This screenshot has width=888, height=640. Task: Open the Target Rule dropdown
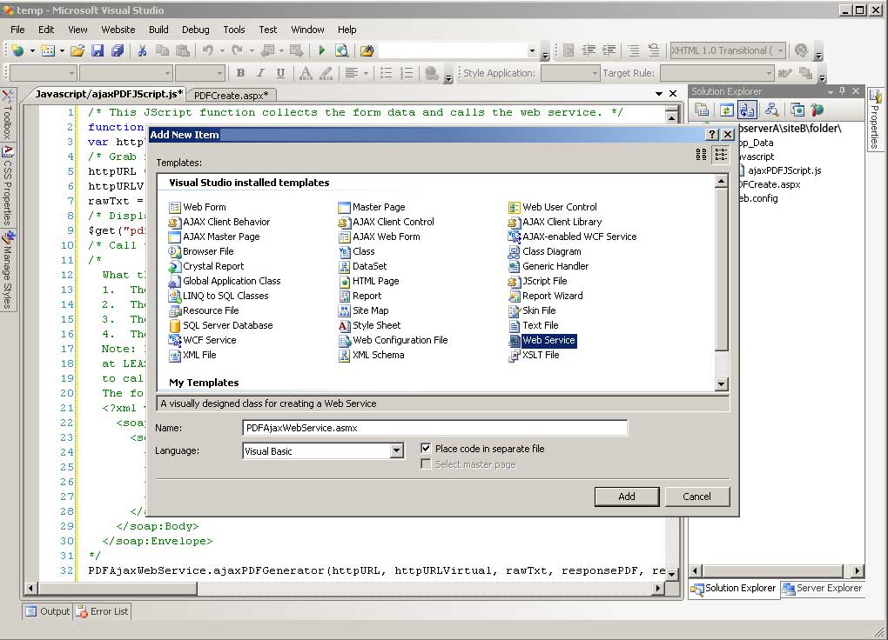point(769,73)
